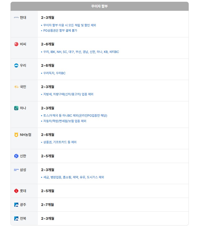Select the red Lotte card logo
Image resolution: width=201 pixels, height=229 pixels.
[16, 191]
